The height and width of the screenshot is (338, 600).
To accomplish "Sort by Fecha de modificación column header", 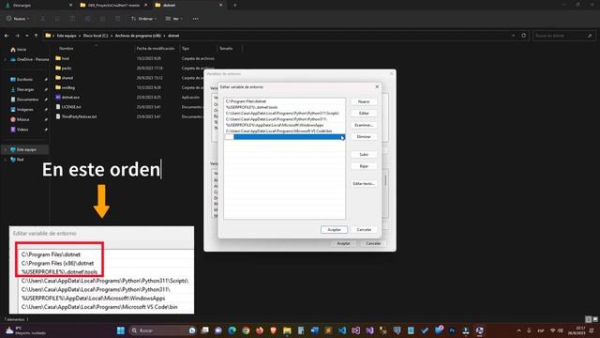I will [x=156, y=49].
